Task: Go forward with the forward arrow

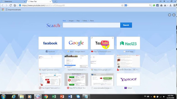Action: click(6, 5)
